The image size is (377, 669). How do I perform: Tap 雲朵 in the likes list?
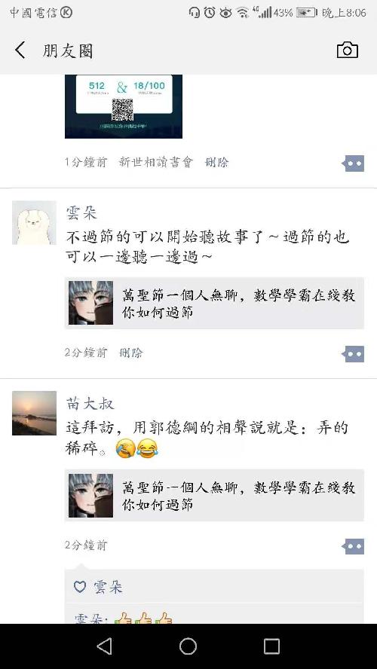pos(108,587)
